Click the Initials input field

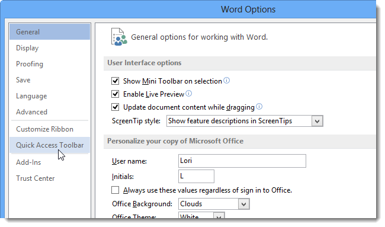pyautogui.click(x=196, y=177)
